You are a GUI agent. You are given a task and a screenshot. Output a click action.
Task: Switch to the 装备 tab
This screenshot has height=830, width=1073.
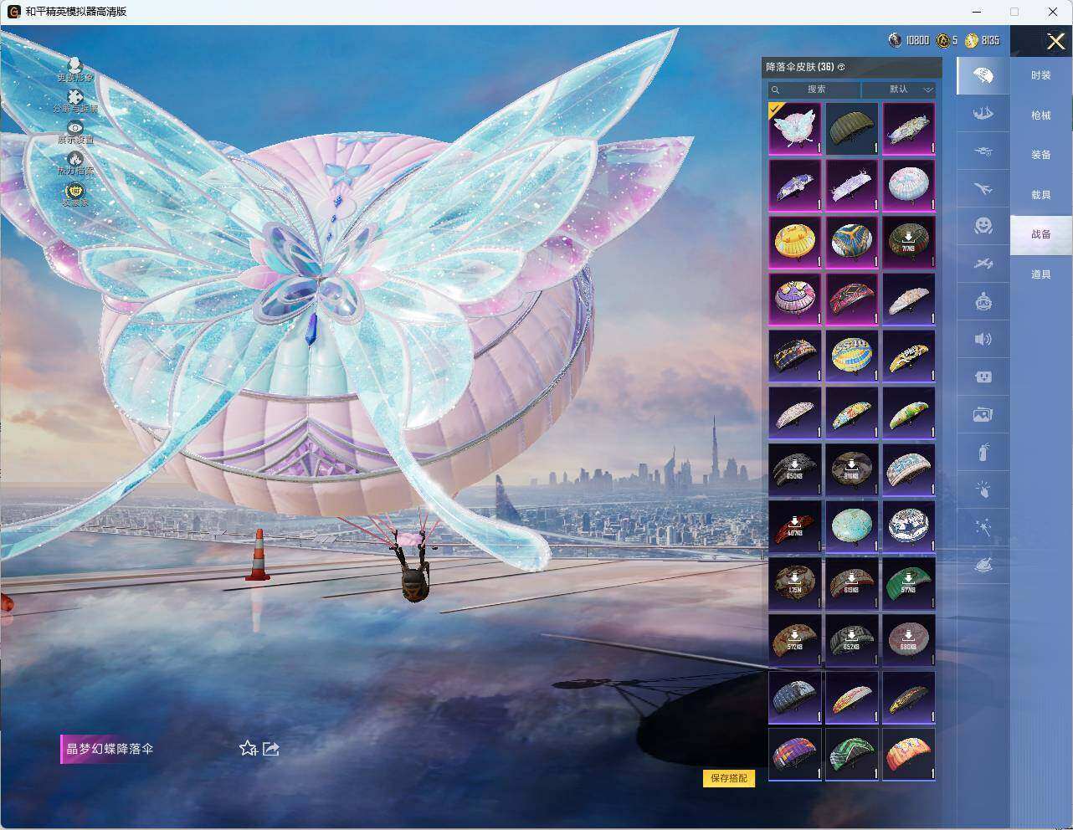1040,155
